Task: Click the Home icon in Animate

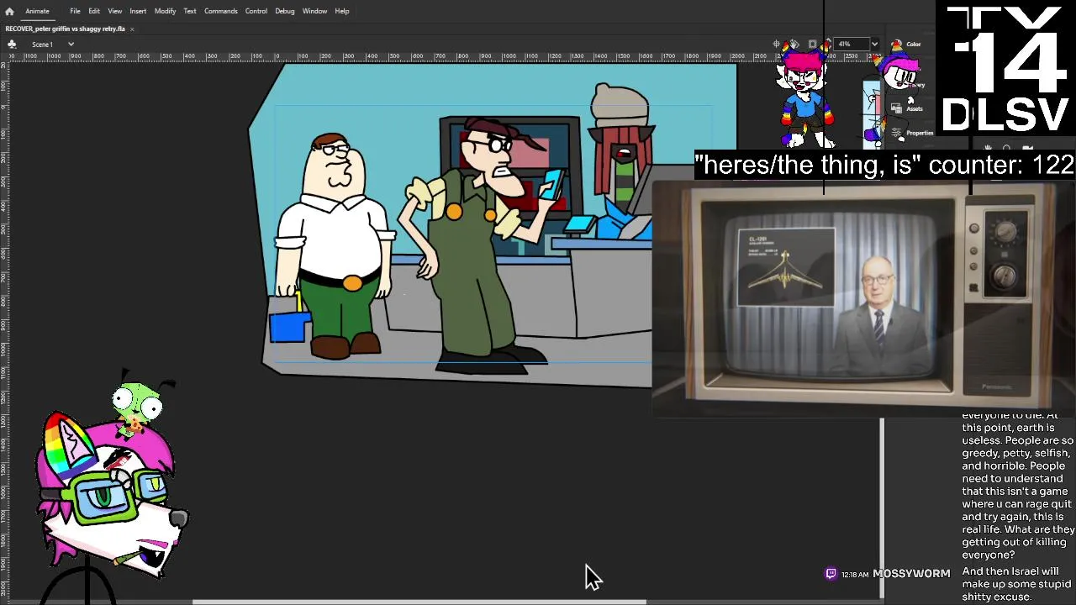Action: point(9,11)
